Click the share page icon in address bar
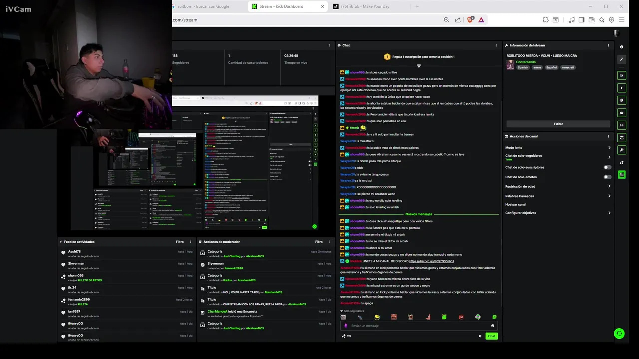This screenshot has width=639, height=359. (458, 20)
